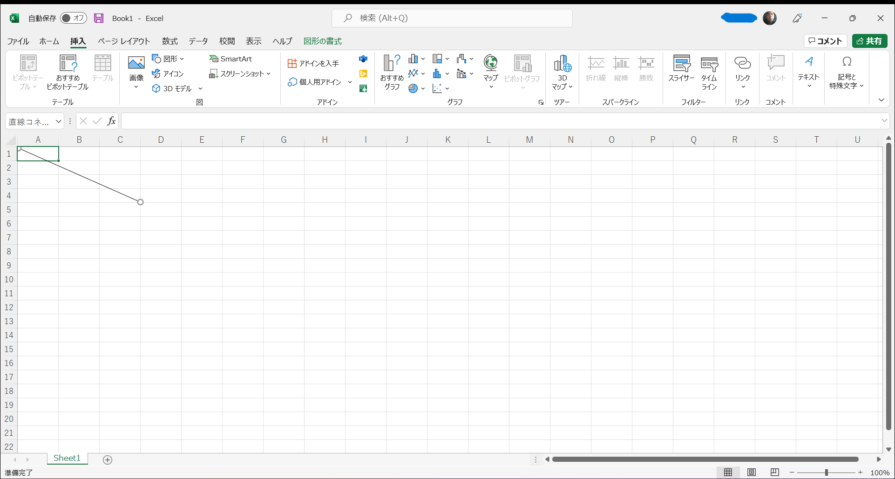This screenshot has width=895, height=479.
Task: Open the Name Box dropdown arrow
Action: coord(59,121)
